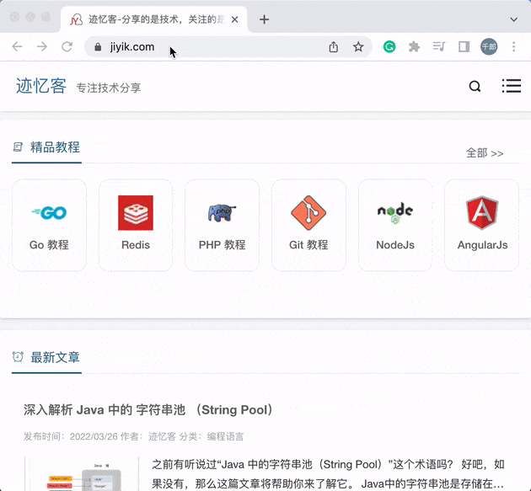The width and height of the screenshot is (531, 491).
Task: Click the Redis logo icon
Action: click(136, 212)
